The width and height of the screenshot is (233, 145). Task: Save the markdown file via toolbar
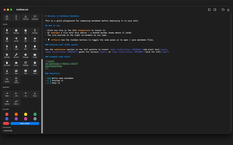[228, 10]
